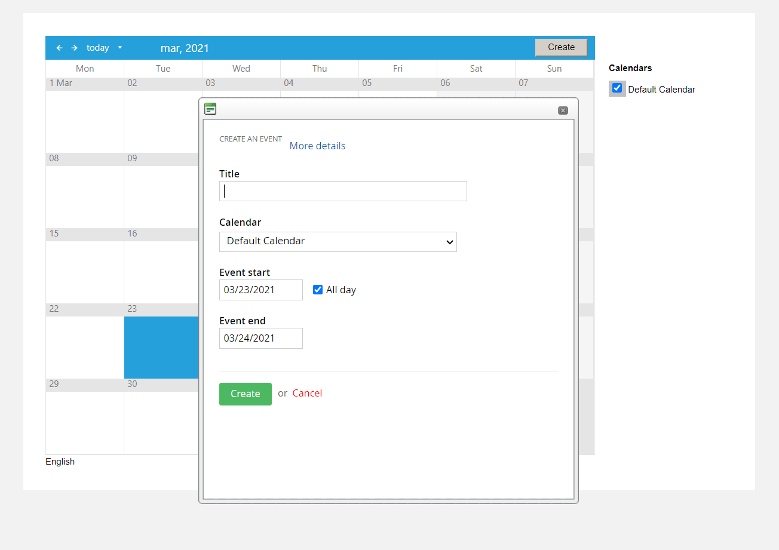
Task: Change language via English label
Action: (60, 462)
